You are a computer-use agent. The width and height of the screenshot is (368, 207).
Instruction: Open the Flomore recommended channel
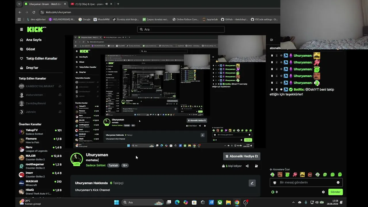pos(41,141)
